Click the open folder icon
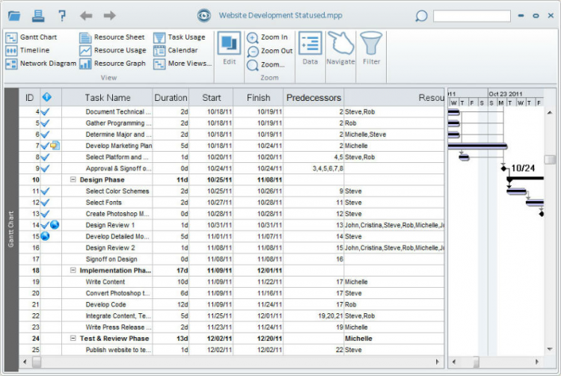Viewport: 561px width, 376px height. [14, 16]
